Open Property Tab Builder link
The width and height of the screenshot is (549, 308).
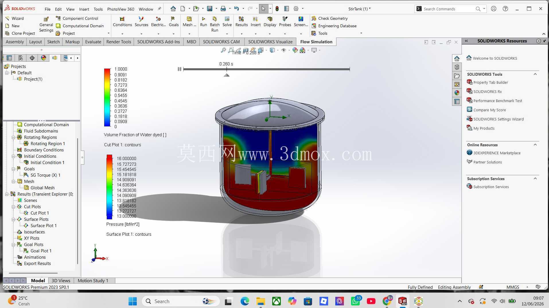[x=490, y=82]
